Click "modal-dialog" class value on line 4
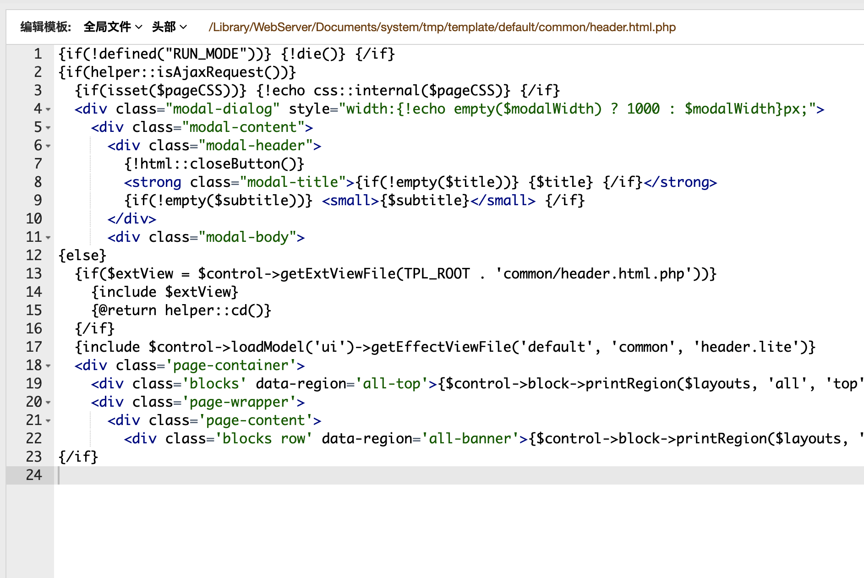Image resolution: width=864 pixels, height=578 pixels. coord(222,109)
